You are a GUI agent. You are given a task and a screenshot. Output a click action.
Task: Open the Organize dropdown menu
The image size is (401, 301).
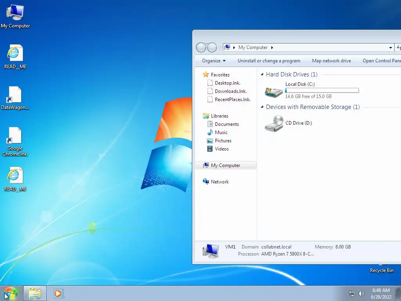(214, 61)
